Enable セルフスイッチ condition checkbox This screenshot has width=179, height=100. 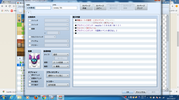[30, 37]
